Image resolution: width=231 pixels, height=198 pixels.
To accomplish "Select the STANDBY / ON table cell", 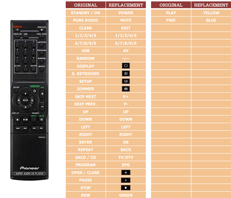I will [85, 13].
